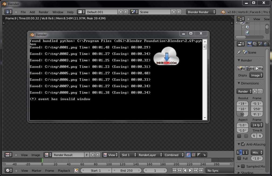Browse images with icon beside Render Result

(x=48, y=155)
